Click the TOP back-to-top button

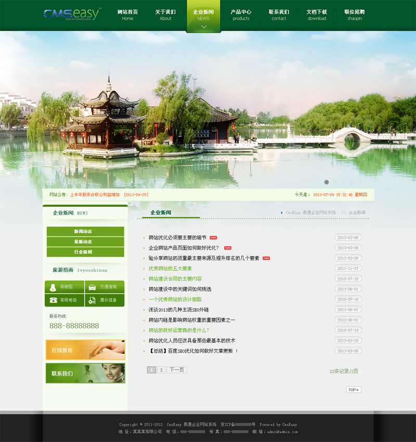[x=354, y=390]
